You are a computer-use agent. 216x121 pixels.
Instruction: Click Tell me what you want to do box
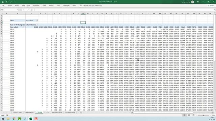pyautogui.click(x=92, y=6)
